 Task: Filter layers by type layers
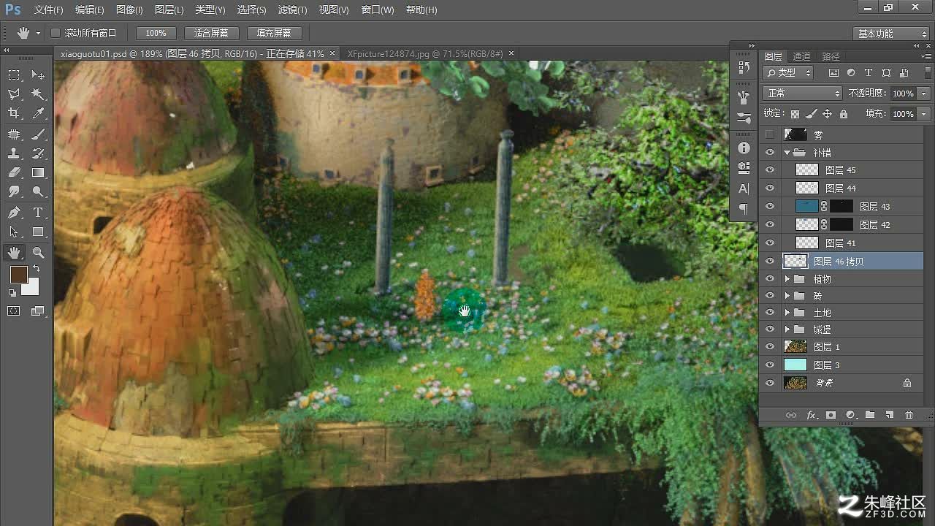point(869,73)
